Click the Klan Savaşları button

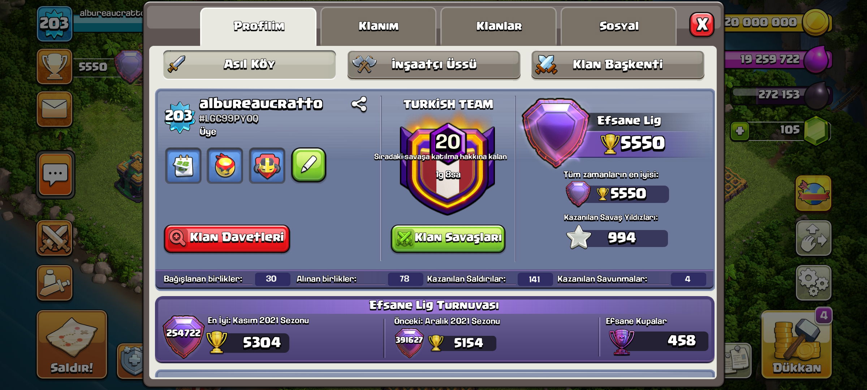tap(448, 238)
